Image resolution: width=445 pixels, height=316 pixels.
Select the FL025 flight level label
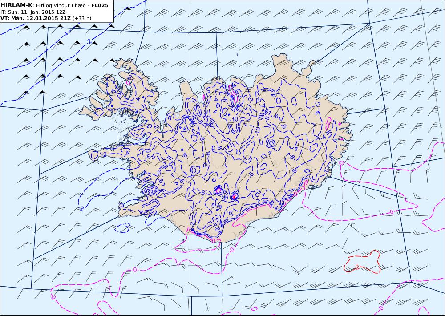point(100,5)
